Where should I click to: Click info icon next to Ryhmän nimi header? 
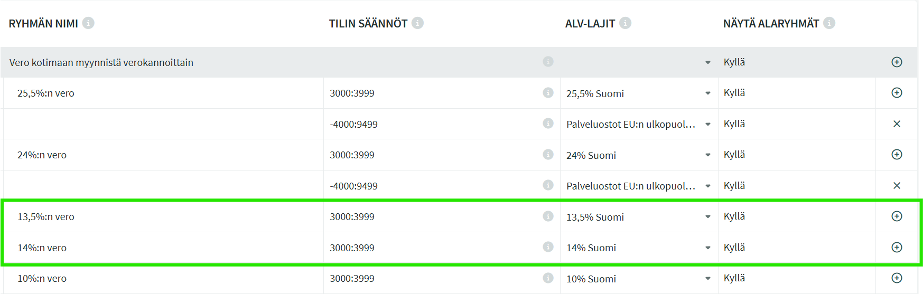click(x=88, y=23)
